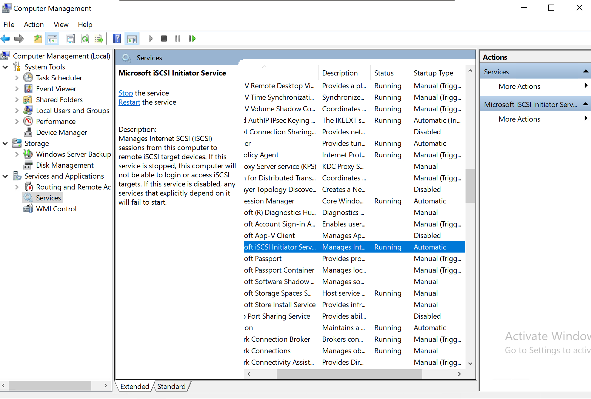Click the Refresh toolbar icon
Viewport: 591px width, 399px height.
click(x=85, y=39)
